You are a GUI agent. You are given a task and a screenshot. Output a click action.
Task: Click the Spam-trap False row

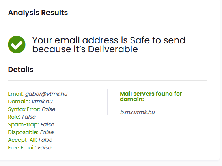31,125
